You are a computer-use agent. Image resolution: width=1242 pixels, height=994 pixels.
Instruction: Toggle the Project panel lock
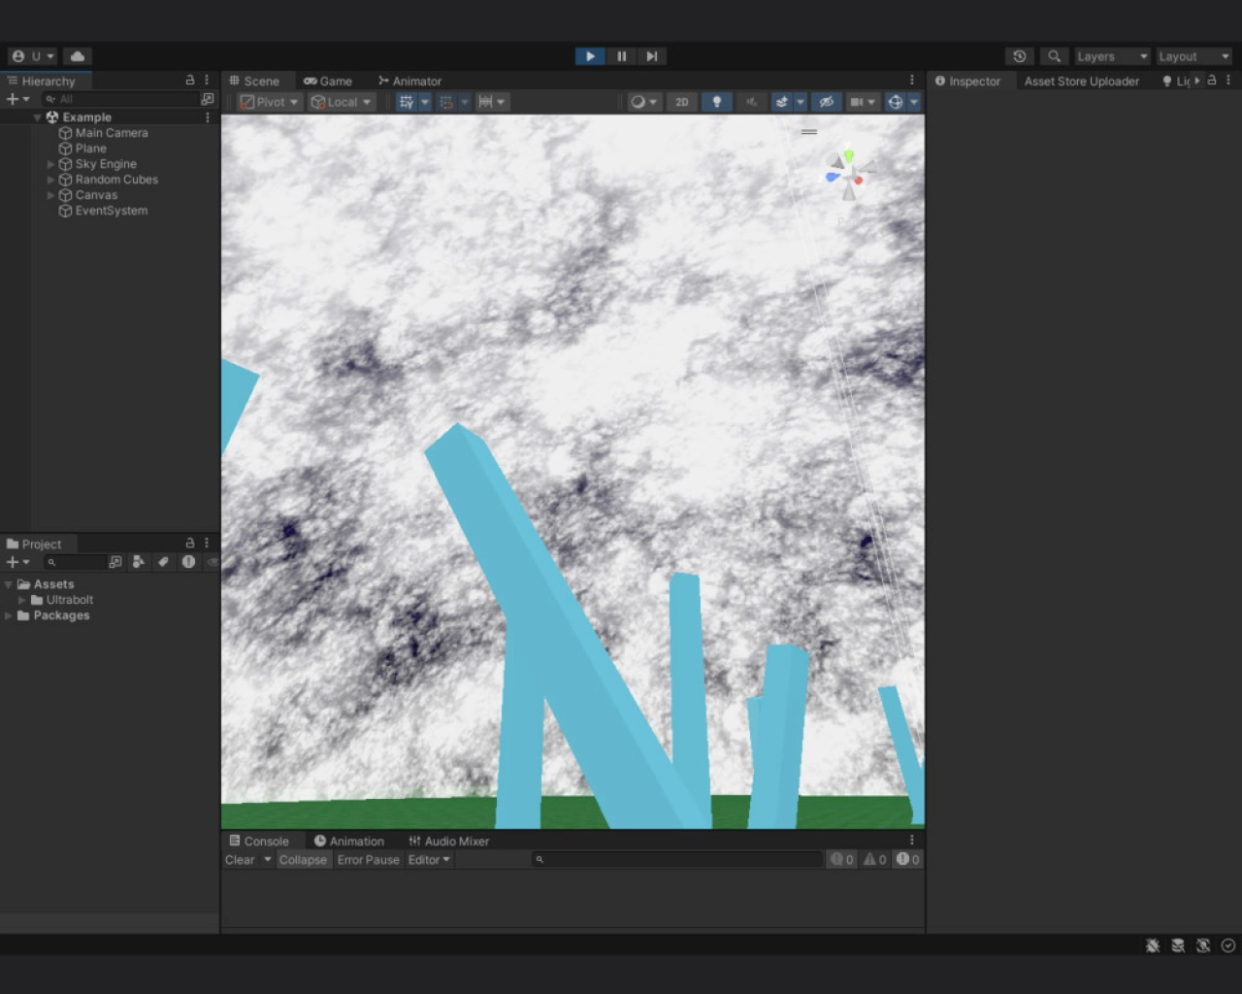(190, 544)
